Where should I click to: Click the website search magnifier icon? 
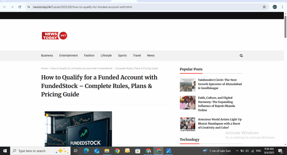click(241, 56)
